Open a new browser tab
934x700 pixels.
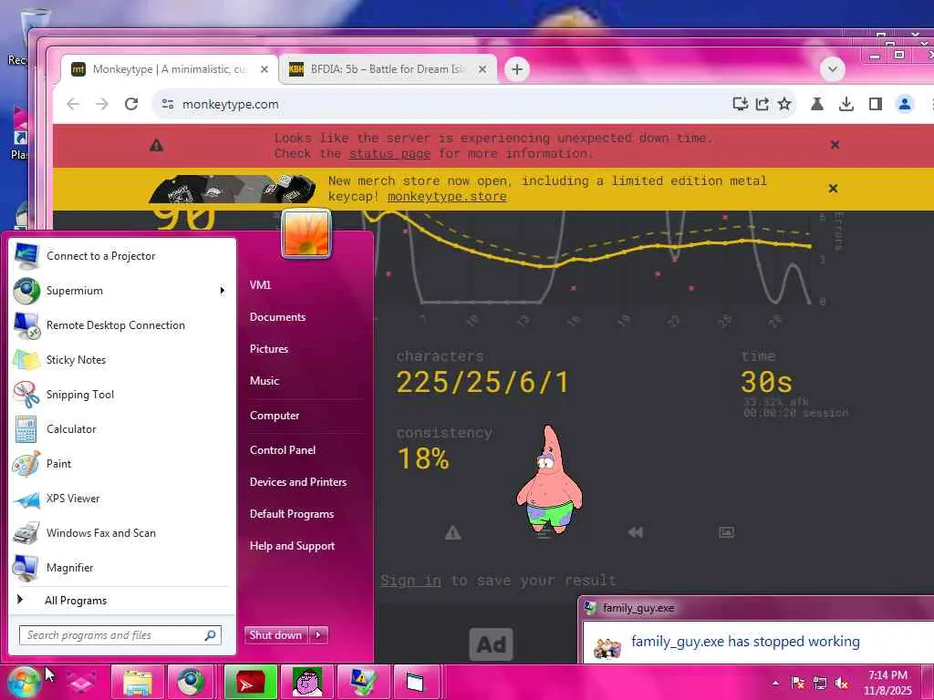coord(517,69)
